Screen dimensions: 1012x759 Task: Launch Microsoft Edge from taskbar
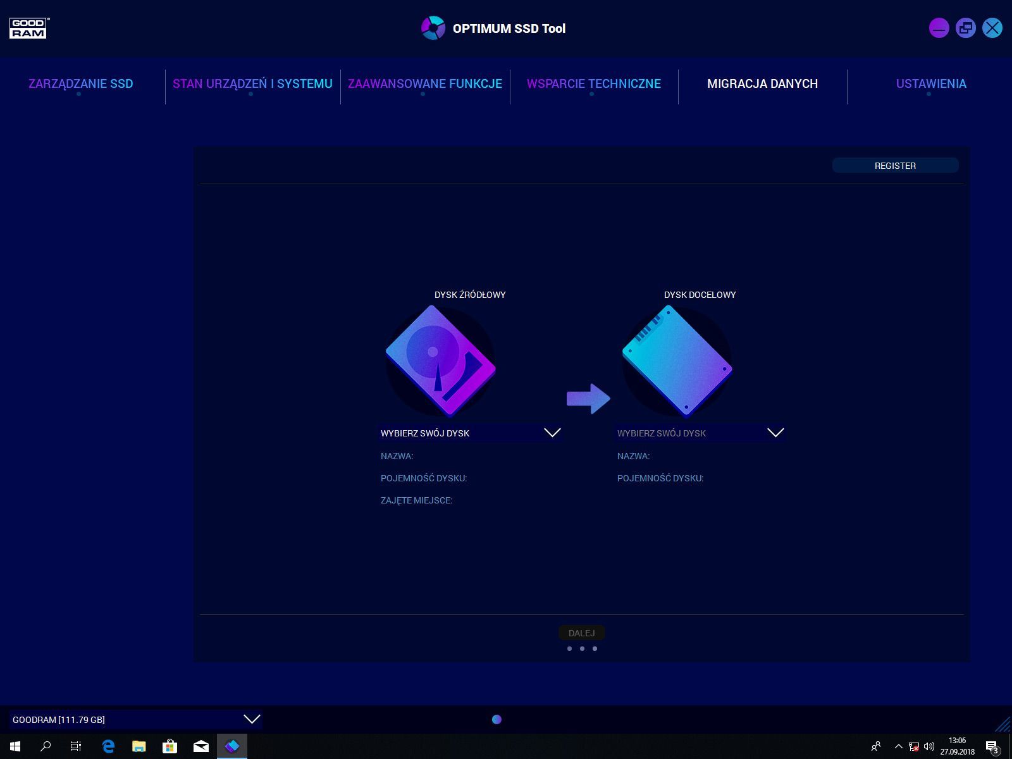tap(108, 746)
